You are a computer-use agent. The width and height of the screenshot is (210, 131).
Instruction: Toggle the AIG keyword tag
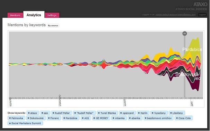86,118
